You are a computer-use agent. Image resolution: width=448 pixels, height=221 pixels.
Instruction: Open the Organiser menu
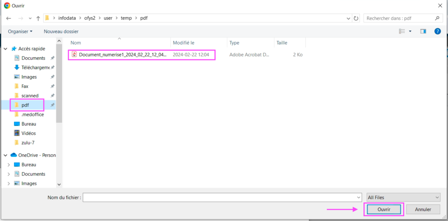coord(20,31)
